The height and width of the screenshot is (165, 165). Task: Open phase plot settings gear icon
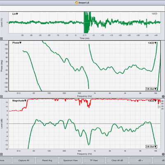click(x=163, y=96)
